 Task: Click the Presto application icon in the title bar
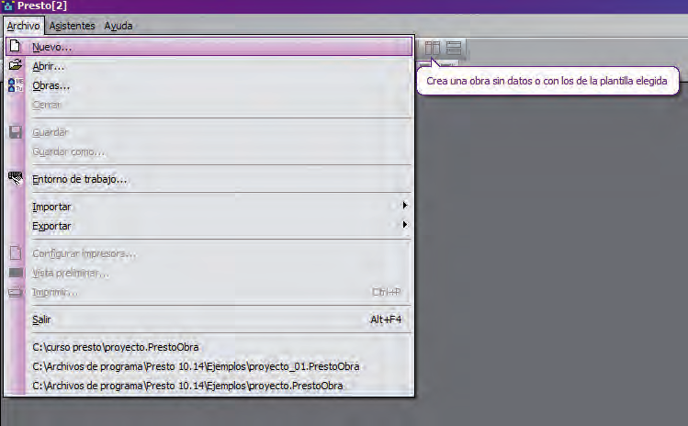(x=8, y=6)
